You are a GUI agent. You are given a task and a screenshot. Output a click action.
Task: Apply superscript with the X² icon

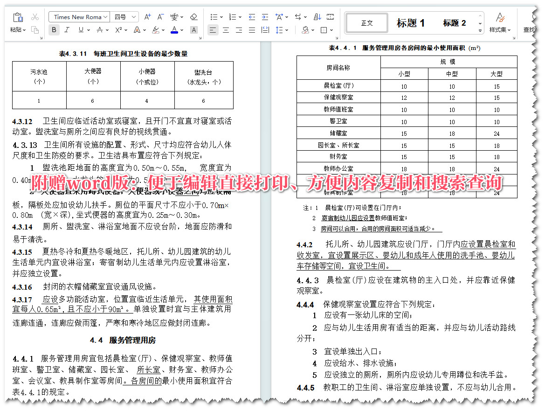[118, 30]
